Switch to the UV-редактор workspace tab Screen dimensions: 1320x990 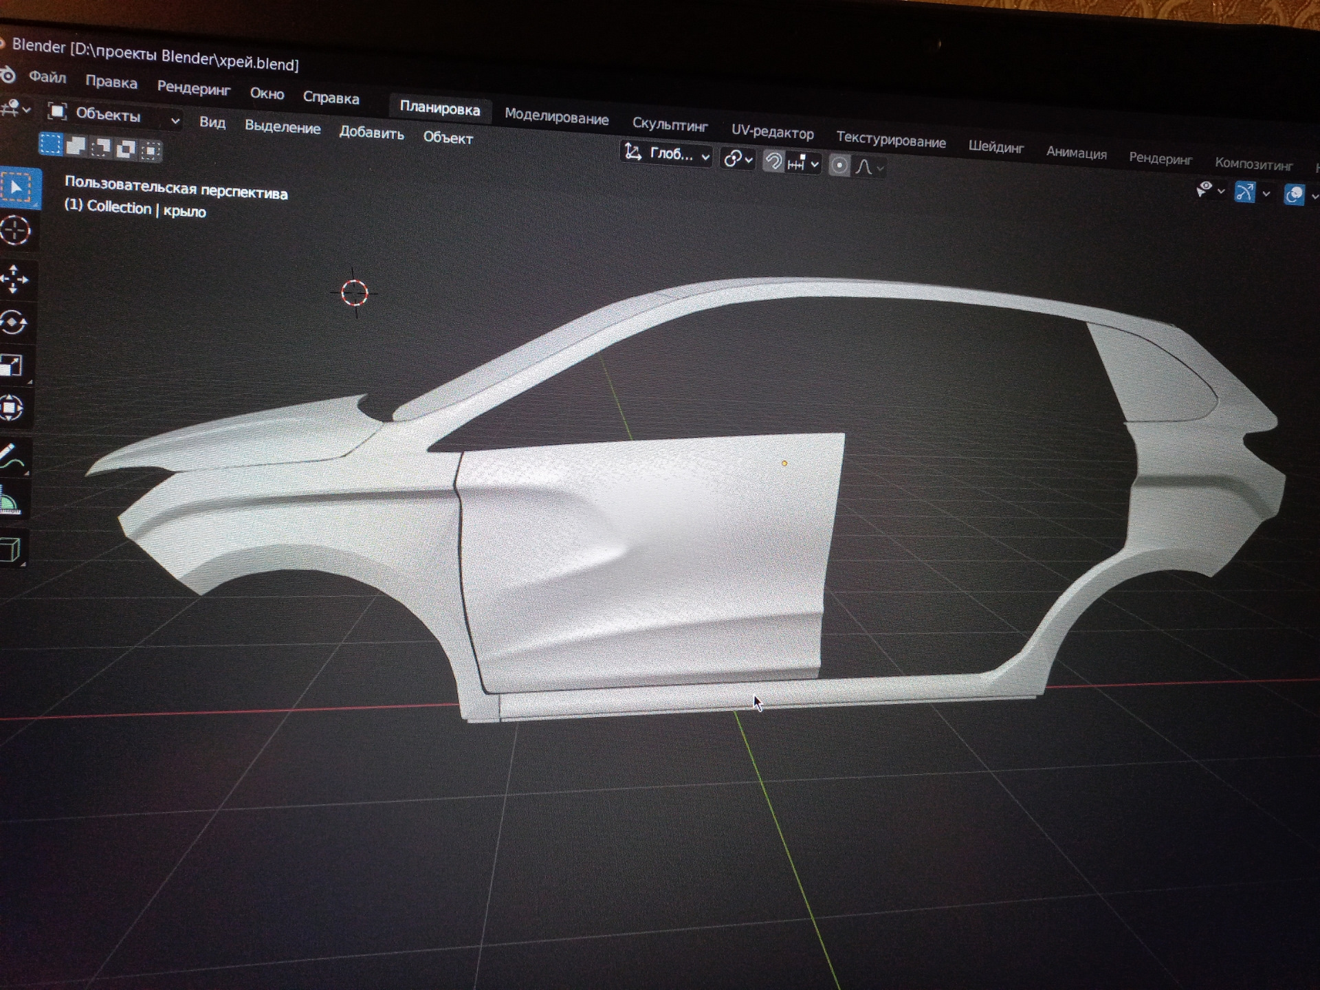click(772, 132)
